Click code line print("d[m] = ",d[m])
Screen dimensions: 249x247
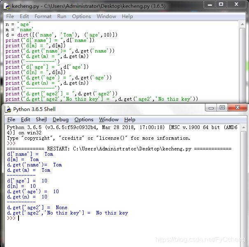pyautogui.click(x=35, y=46)
